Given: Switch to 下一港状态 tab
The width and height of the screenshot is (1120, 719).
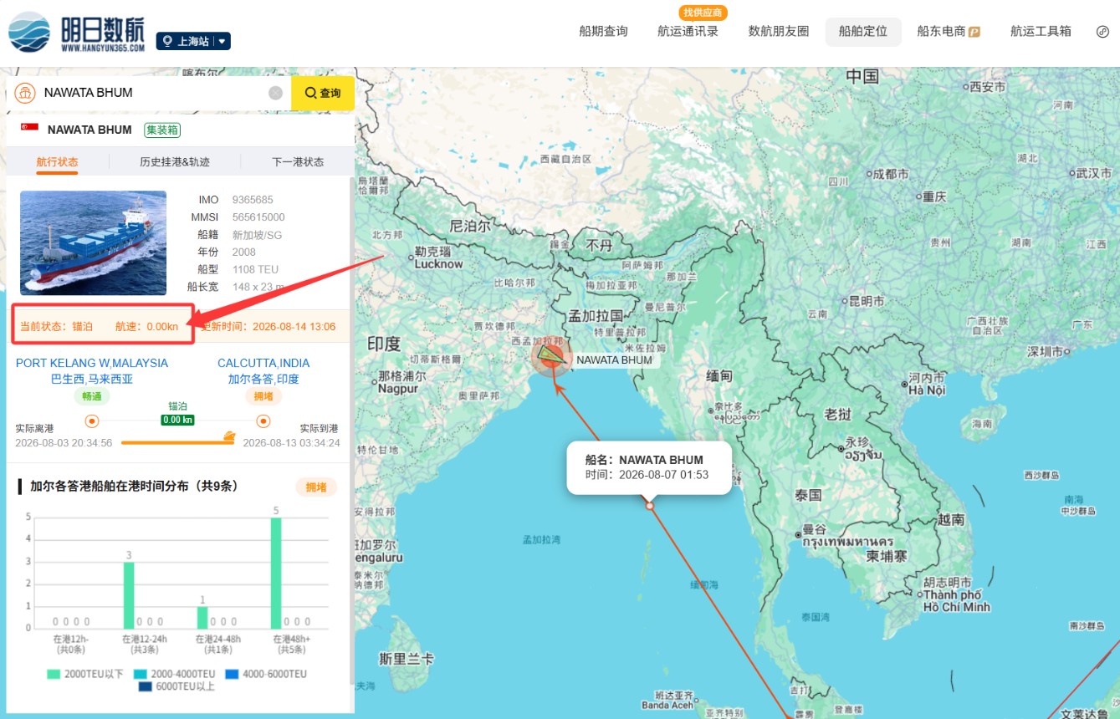Looking at the screenshot, I should coord(298,161).
